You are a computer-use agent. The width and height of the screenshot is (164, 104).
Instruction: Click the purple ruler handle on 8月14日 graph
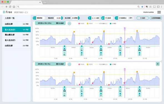pos(125,28)
